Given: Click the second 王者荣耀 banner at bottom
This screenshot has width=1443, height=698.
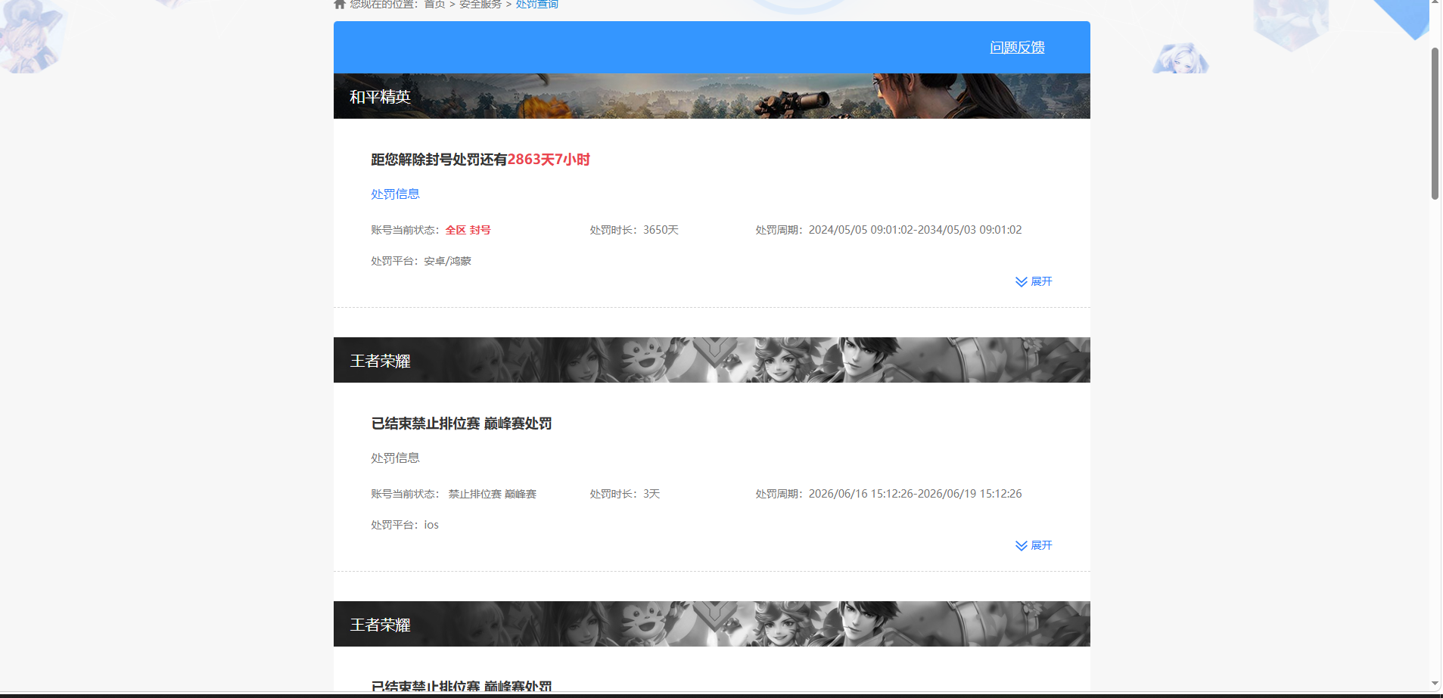Looking at the screenshot, I should [712, 624].
